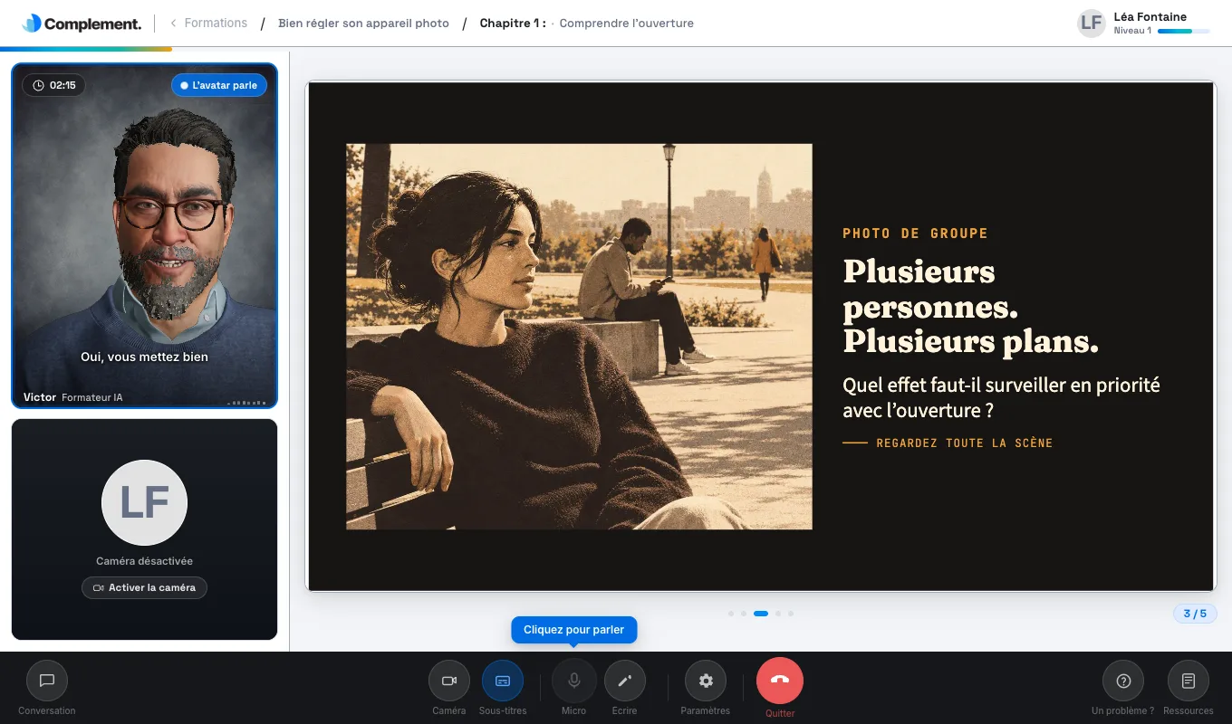The width and height of the screenshot is (1232, 724).
Task: Click the 3 / 5 slide counter
Action: point(1195,614)
